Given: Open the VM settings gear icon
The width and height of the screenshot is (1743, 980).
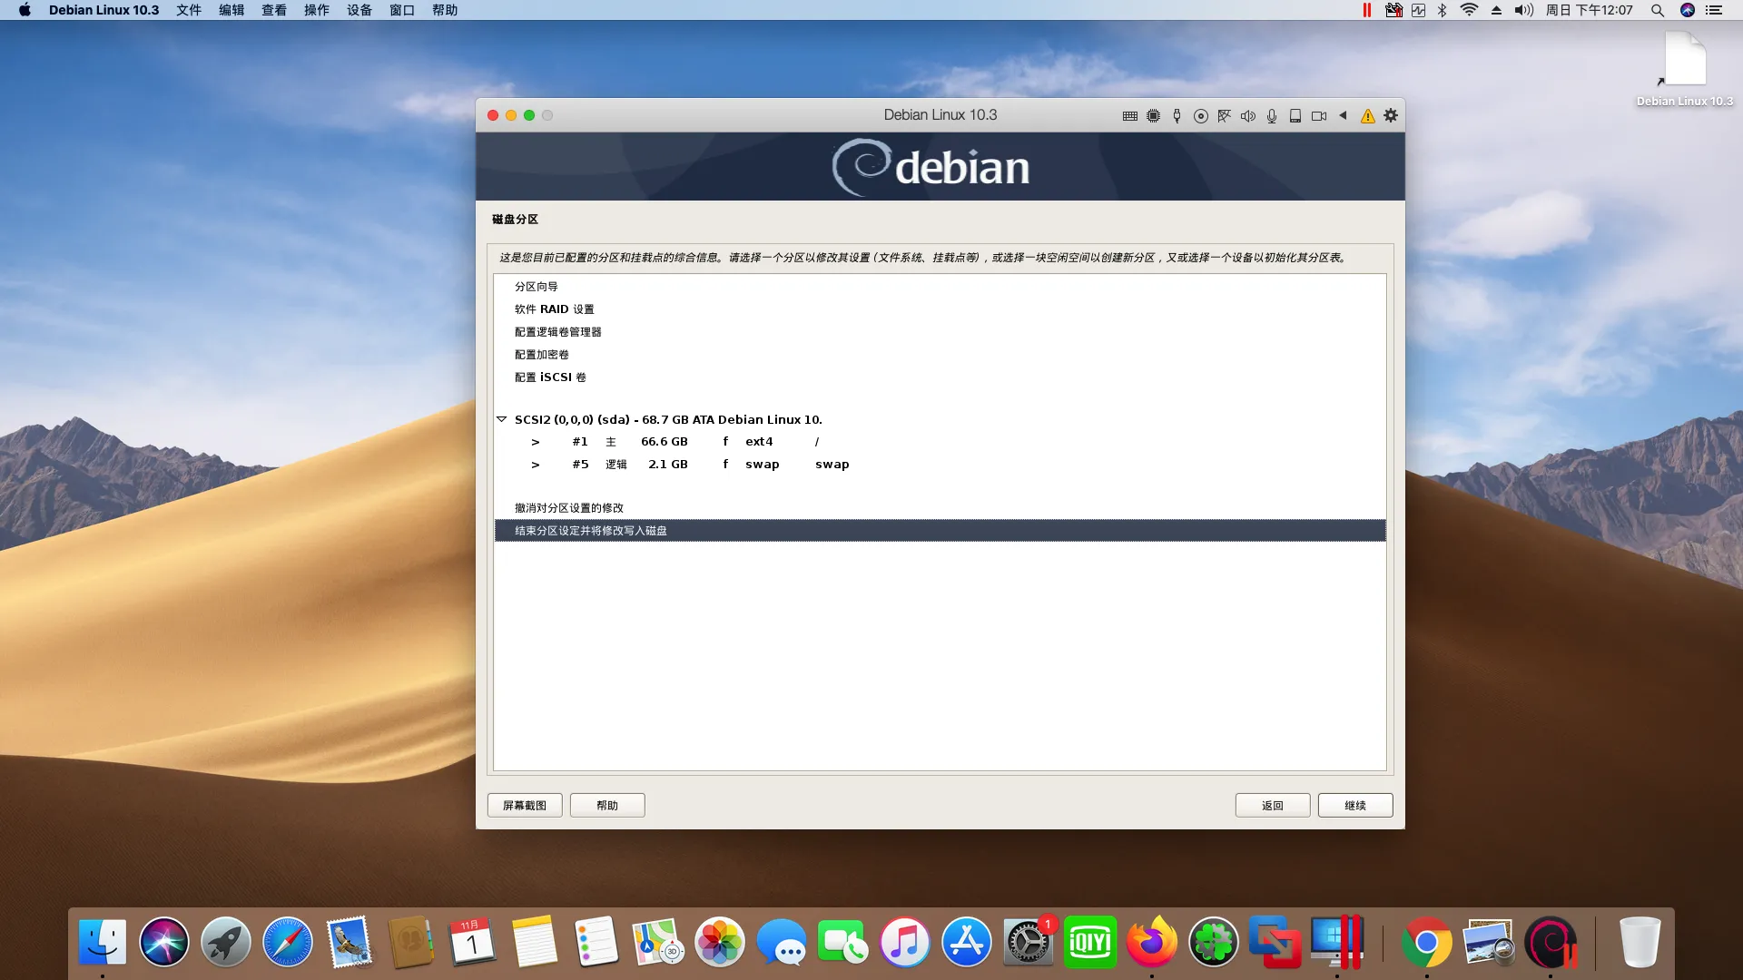Looking at the screenshot, I should pos(1391,115).
